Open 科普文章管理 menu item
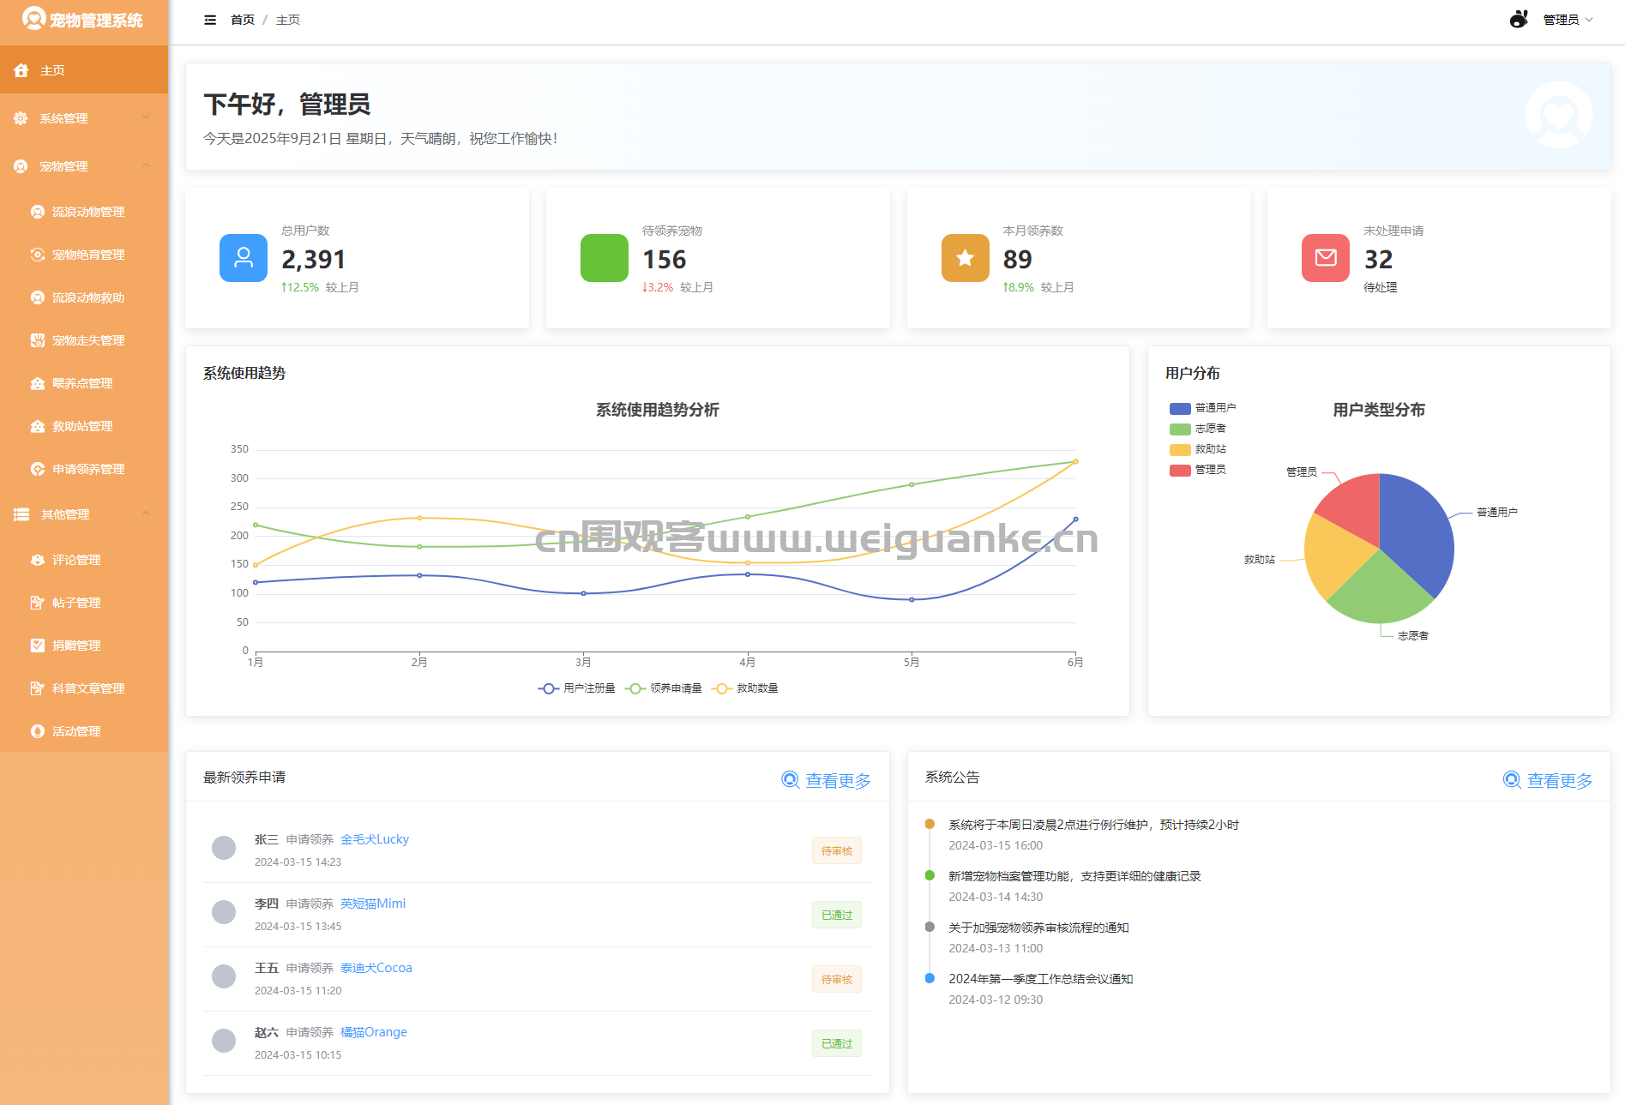This screenshot has width=1625, height=1105. 84,688
